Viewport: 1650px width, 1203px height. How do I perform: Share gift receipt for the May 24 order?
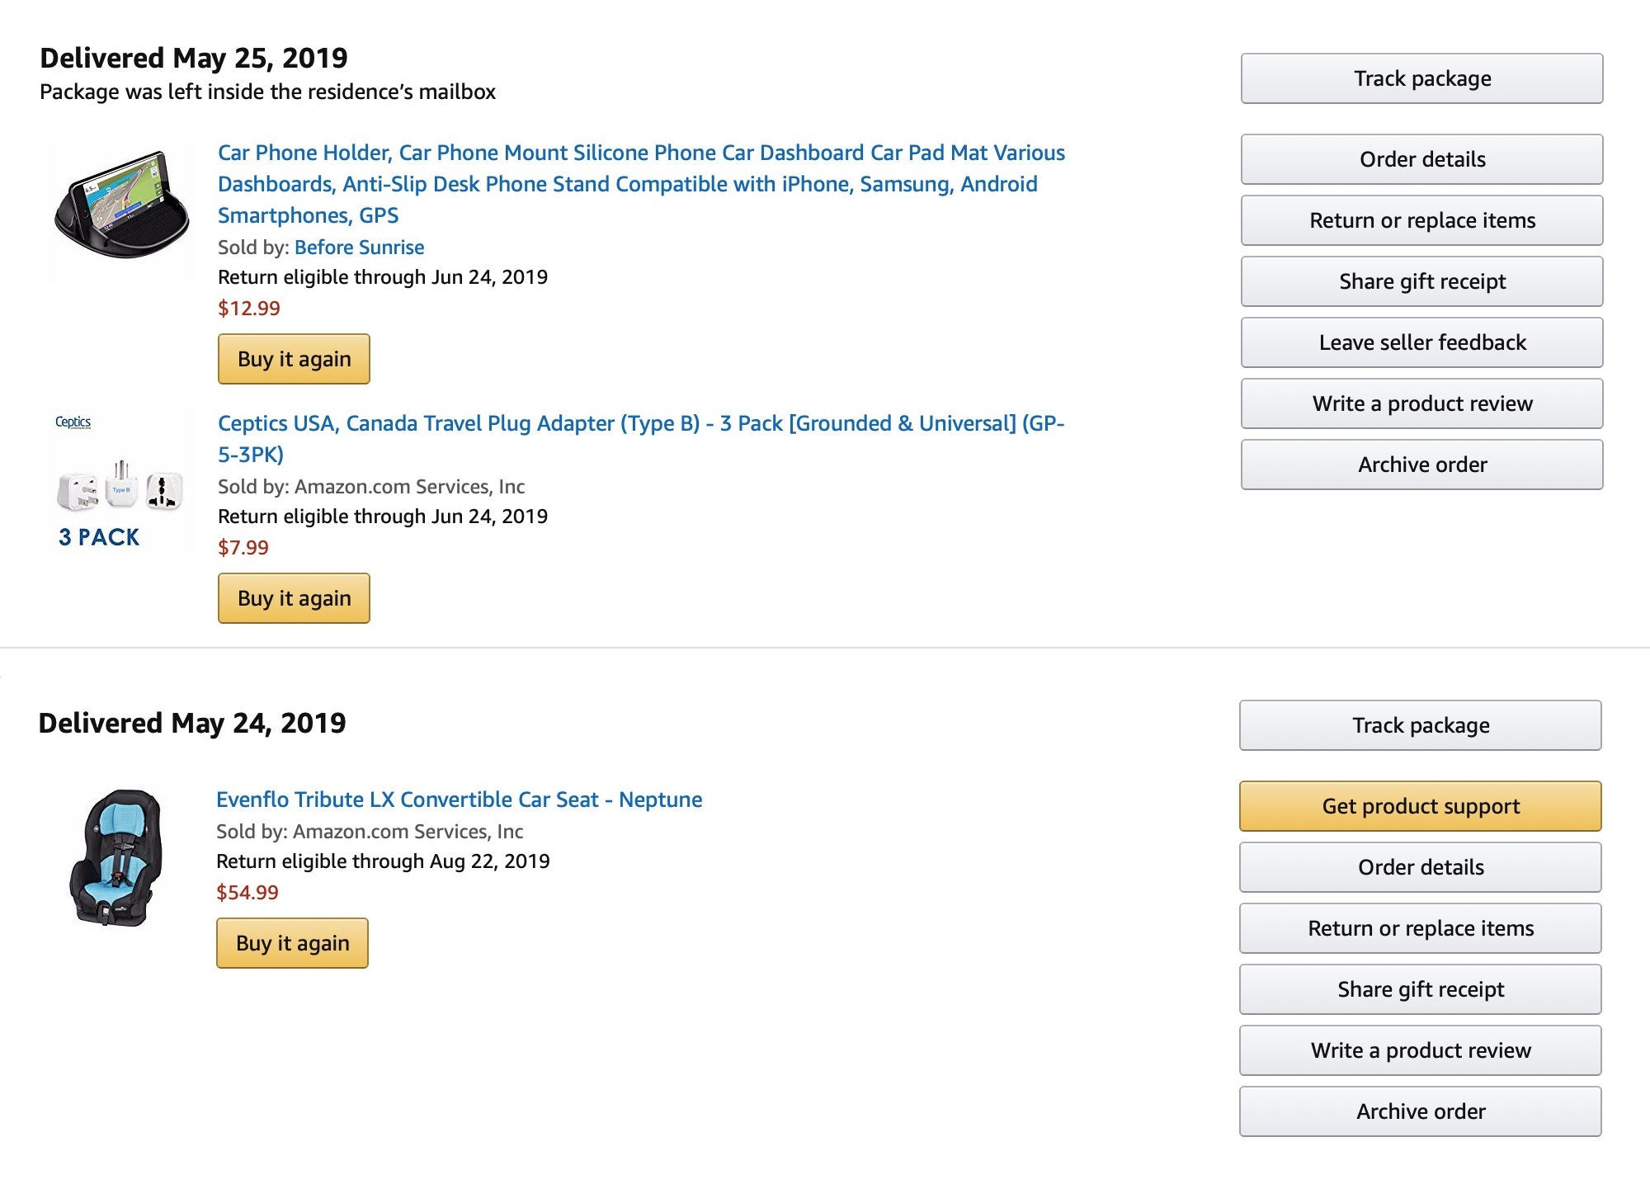1420,989
